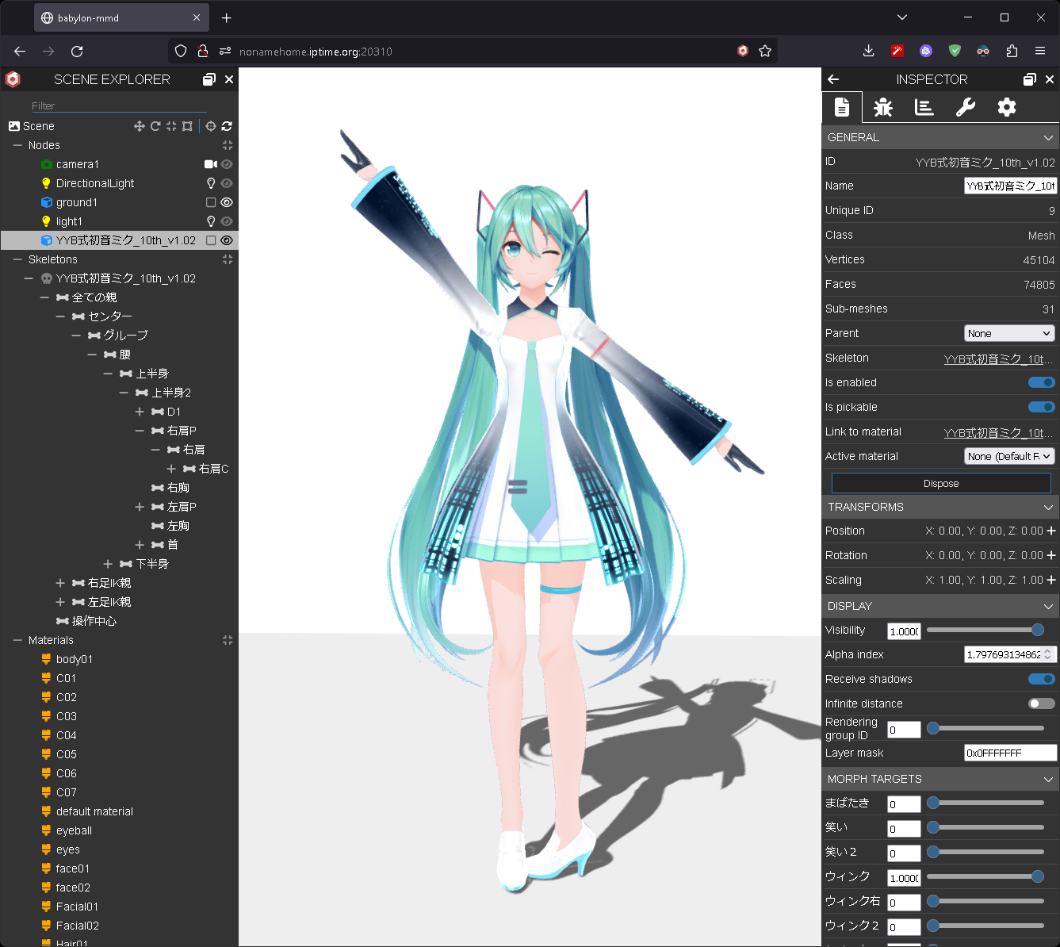Expand the 左肩P bone
This screenshot has width=1060, height=947.
tap(140, 507)
